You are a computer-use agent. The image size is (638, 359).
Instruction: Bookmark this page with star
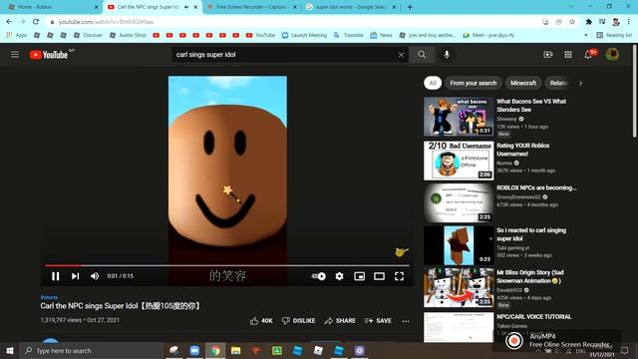(x=572, y=22)
